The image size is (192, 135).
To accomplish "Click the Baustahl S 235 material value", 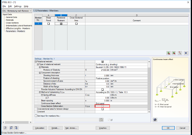I will [121, 67].
